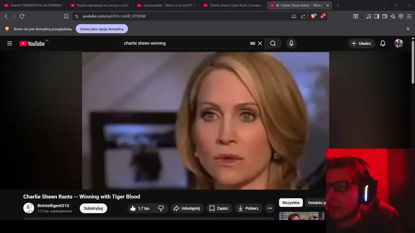Screen dimensions: 415x233
Task: Go back to previous page
Action: tap(6, 16)
